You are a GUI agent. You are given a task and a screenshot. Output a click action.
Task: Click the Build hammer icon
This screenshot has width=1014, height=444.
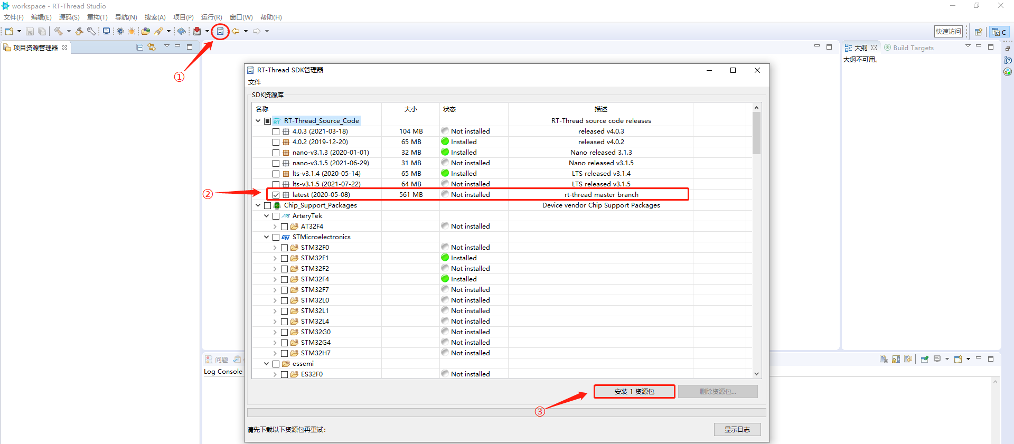(x=58, y=32)
